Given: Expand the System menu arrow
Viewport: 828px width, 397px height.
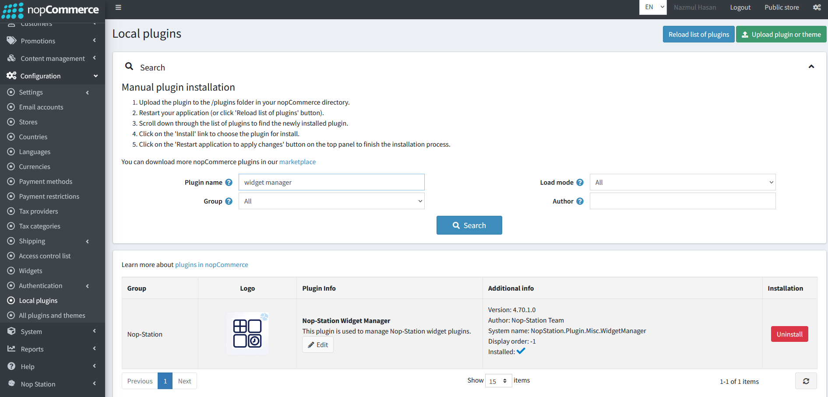Looking at the screenshot, I should tap(94, 331).
